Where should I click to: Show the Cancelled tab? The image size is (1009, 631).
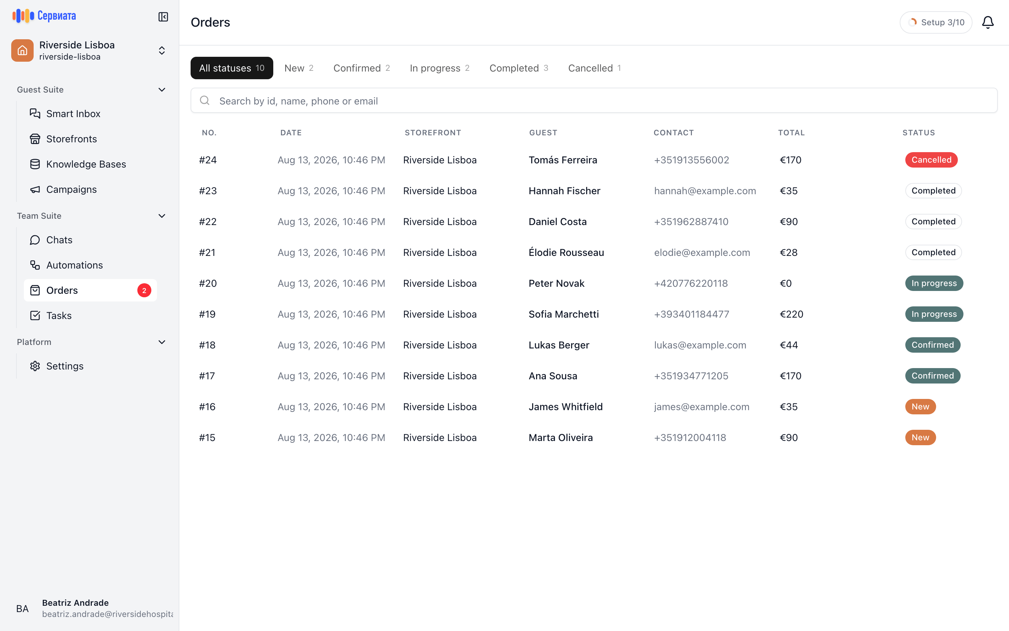click(x=595, y=68)
